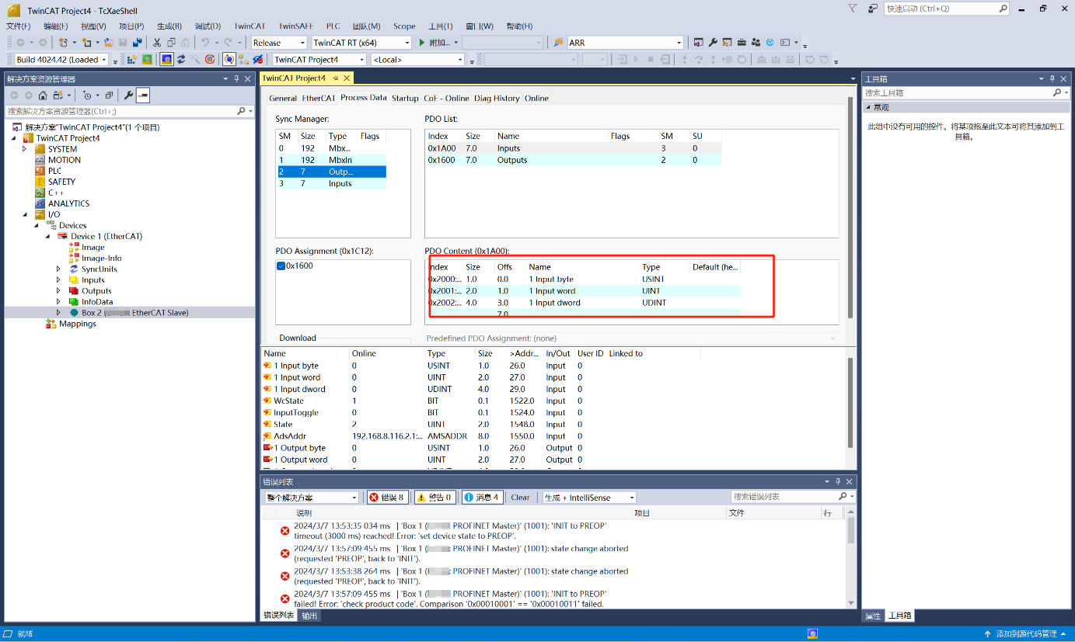Image resolution: width=1075 pixels, height=642 pixels.
Task: Click the Show Online Data icon
Action: tap(229, 60)
